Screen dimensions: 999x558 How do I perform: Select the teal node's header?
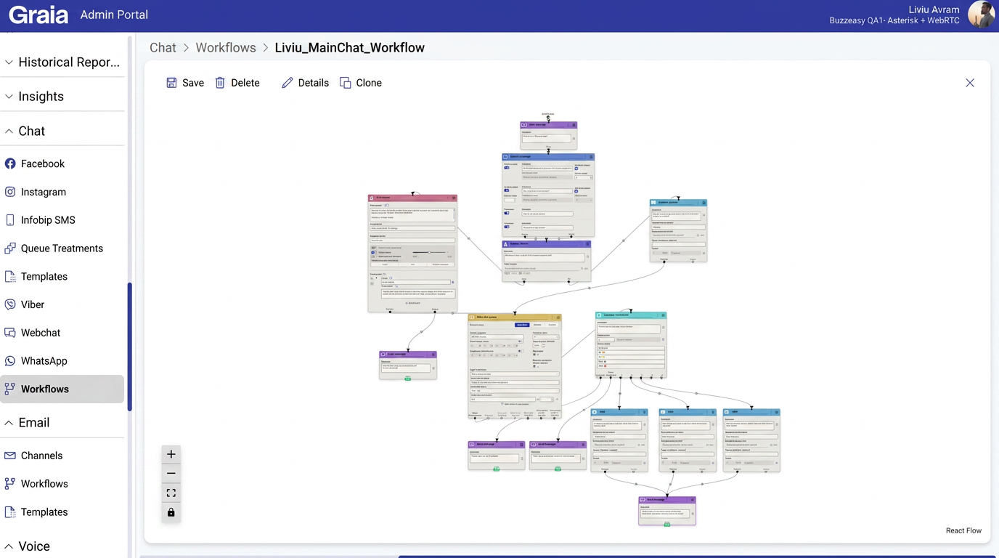coord(630,315)
